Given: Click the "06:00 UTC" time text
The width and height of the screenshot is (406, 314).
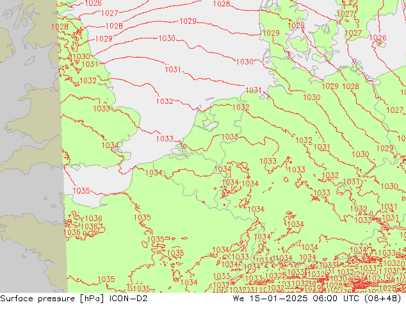Looking at the screenshot, I should pos(336,299).
